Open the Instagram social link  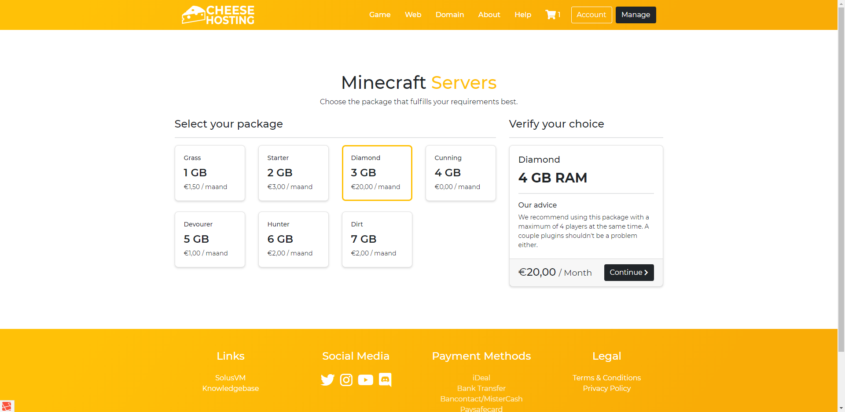pyautogui.click(x=346, y=379)
